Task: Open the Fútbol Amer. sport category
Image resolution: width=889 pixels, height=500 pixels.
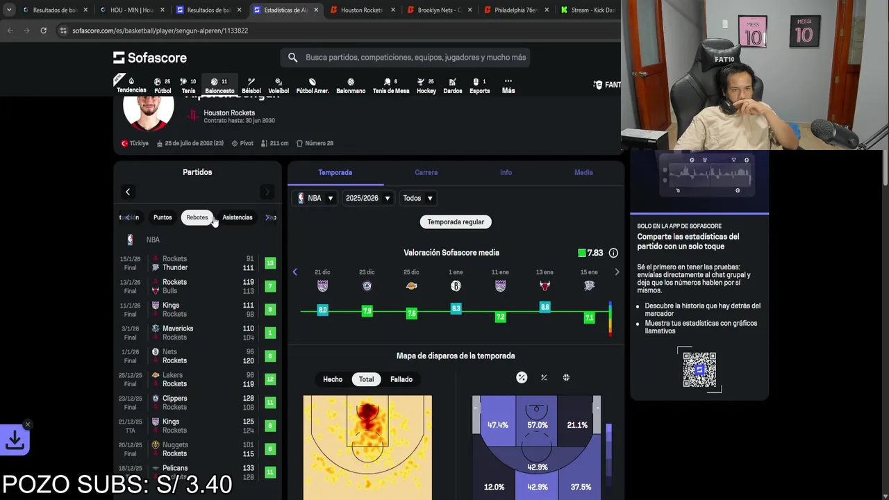Action: [313, 85]
